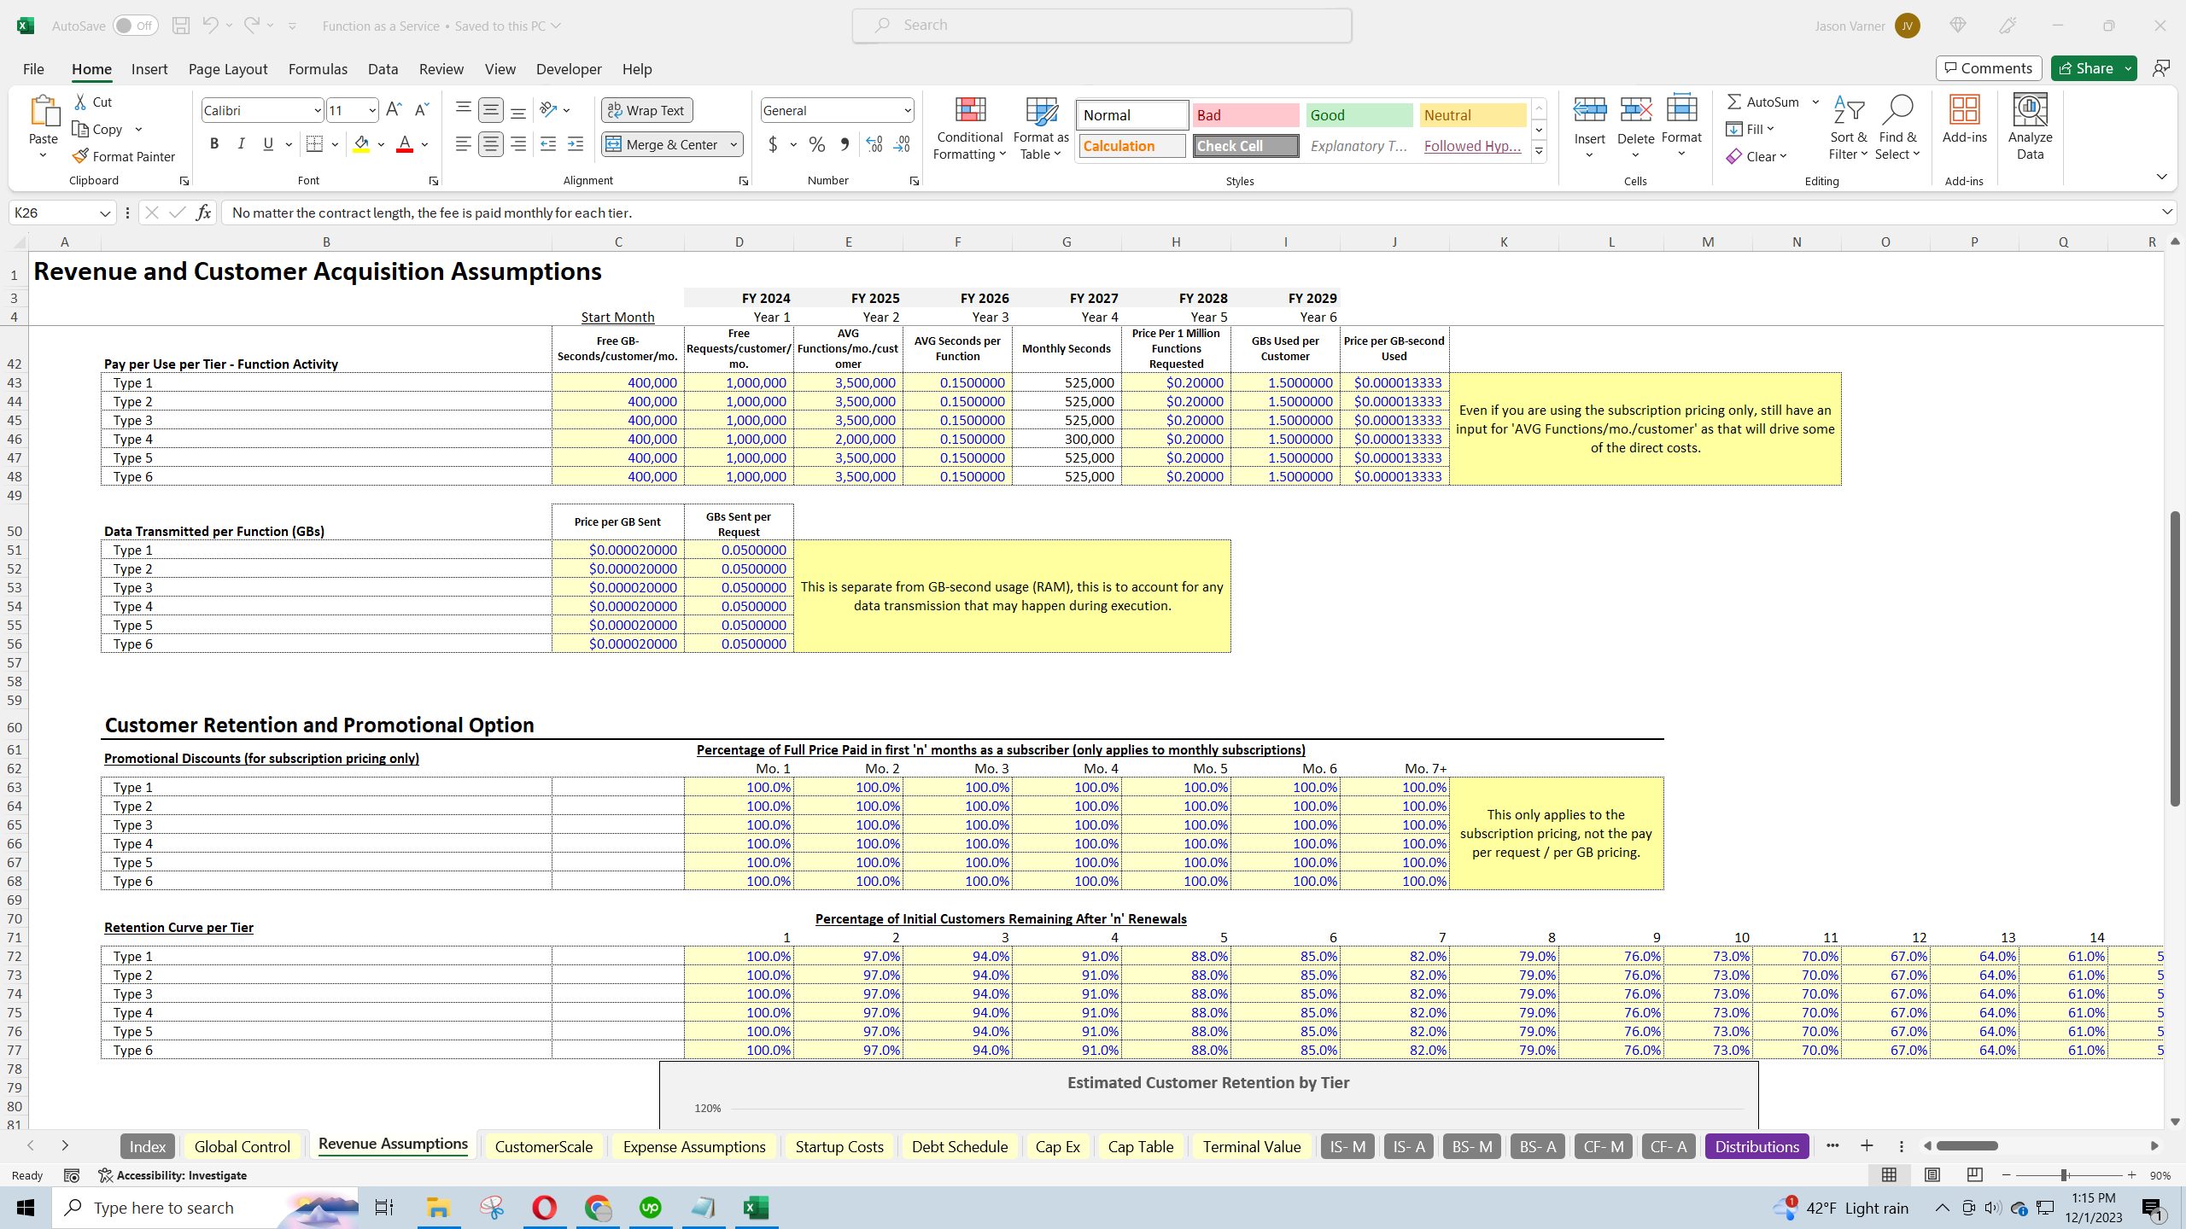Click Decrease Indent icon
The image size is (2186, 1229).
click(x=548, y=144)
